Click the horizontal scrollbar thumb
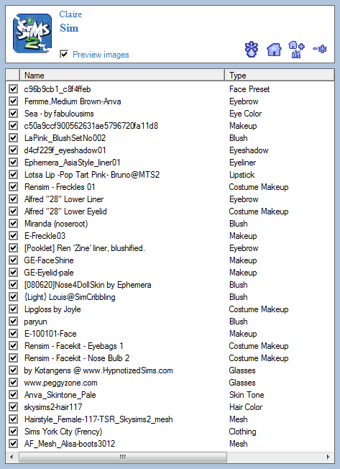The height and width of the screenshot is (469, 340). click(x=123, y=457)
